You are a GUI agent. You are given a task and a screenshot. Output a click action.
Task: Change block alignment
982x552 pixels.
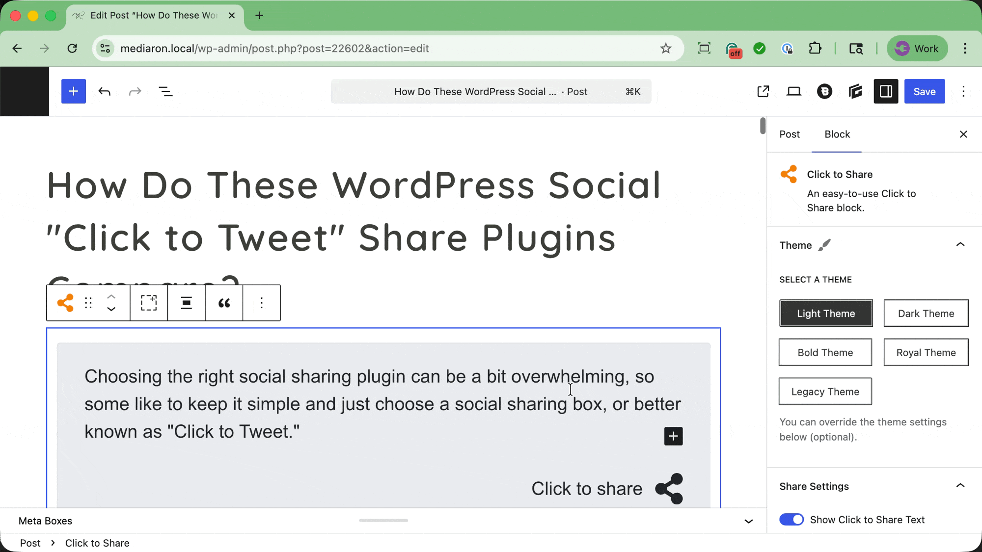point(186,303)
